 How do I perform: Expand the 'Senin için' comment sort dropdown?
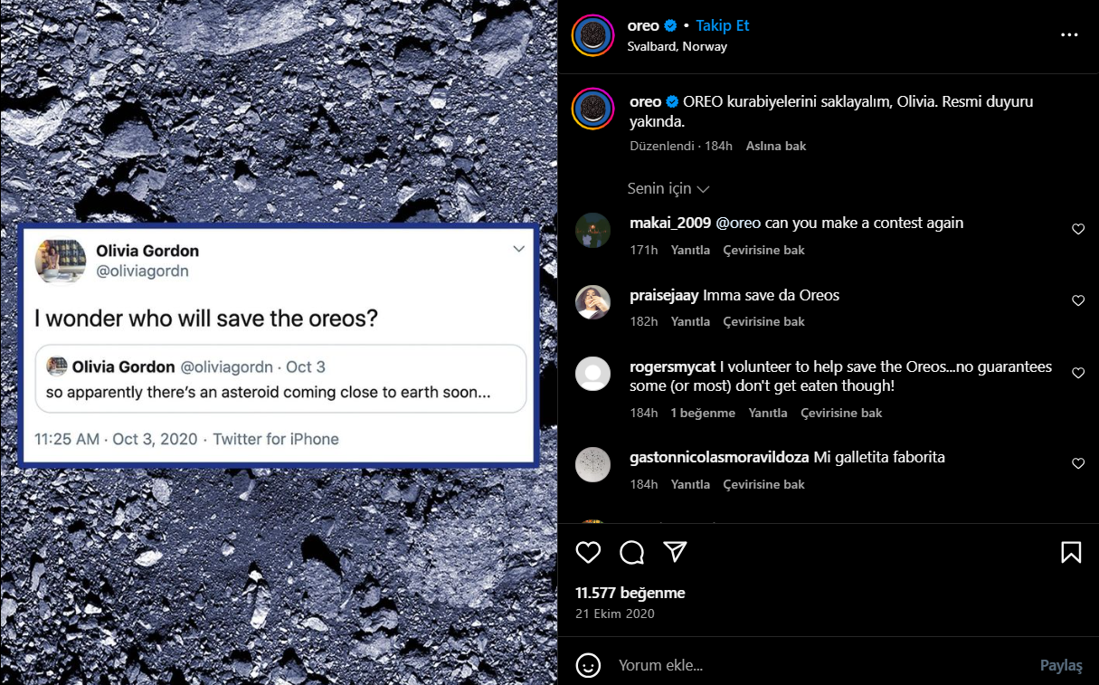point(668,188)
